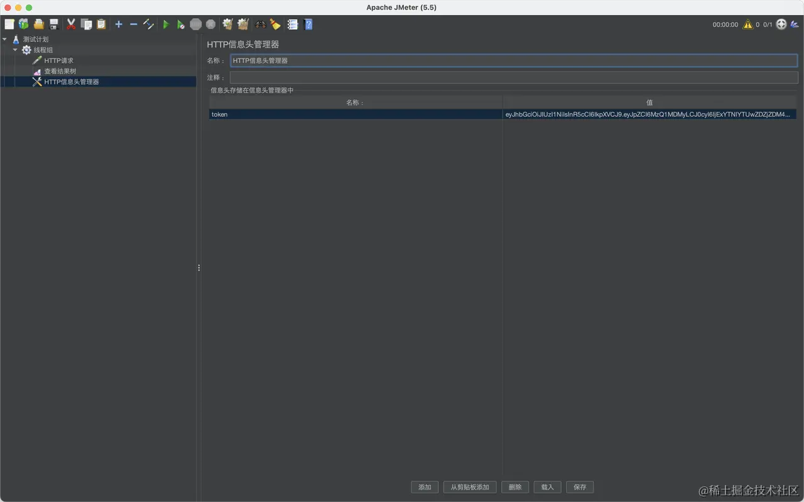Open the Function Helper list icon
The height and width of the screenshot is (502, 804).
click(293, 25)
